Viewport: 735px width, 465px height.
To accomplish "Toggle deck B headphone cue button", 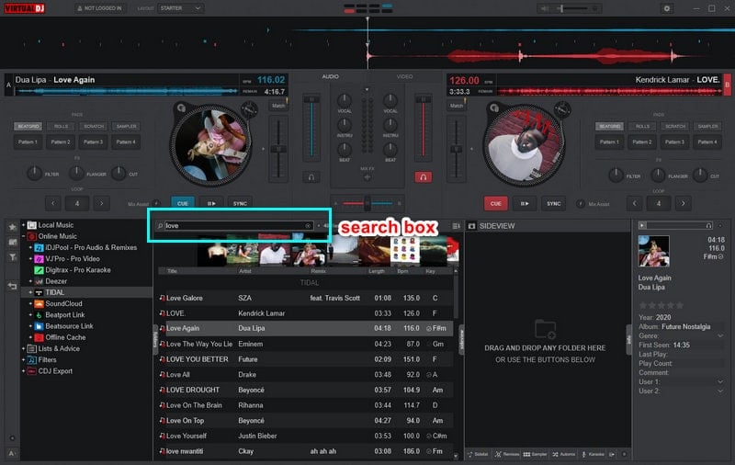I will tap(424, 177).
